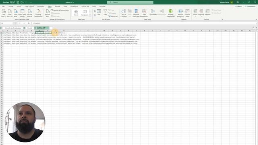This screenshot has width=258, height=145.
Task: Click the Undo icon
Action: coord(21,2)
